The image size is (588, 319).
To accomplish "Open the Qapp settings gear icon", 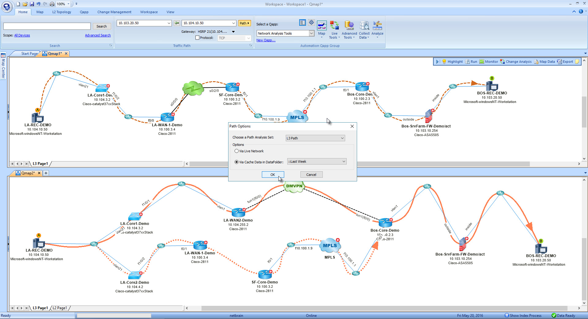I will pyautogui.click(x=311, y=22).
